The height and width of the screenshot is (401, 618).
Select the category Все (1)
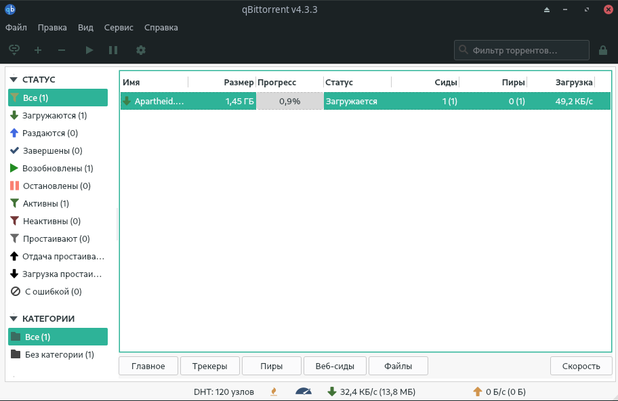pos(58,337)
